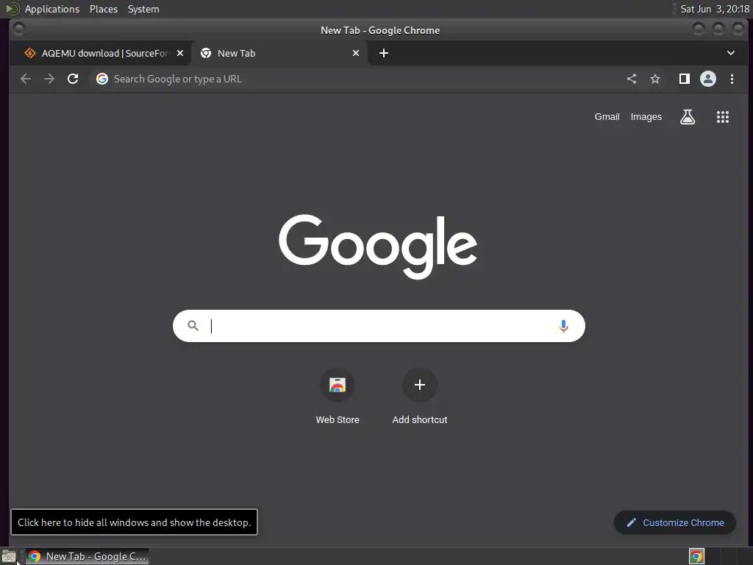Screen dimensions: 753x565
Task: Click the clock showing Sat Jun 3, 20:18
Action: coord(715,9)
